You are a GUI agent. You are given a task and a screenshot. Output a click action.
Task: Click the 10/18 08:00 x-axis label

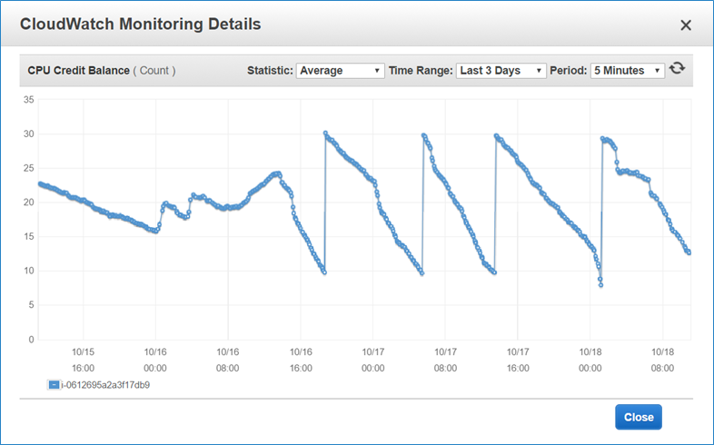tap(662, 360)
